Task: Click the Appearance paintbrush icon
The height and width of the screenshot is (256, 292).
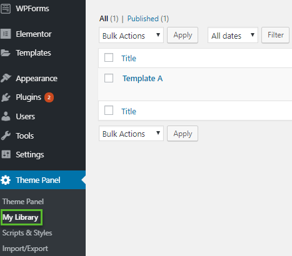Action: pyautogui.click(x=6, y=78)
